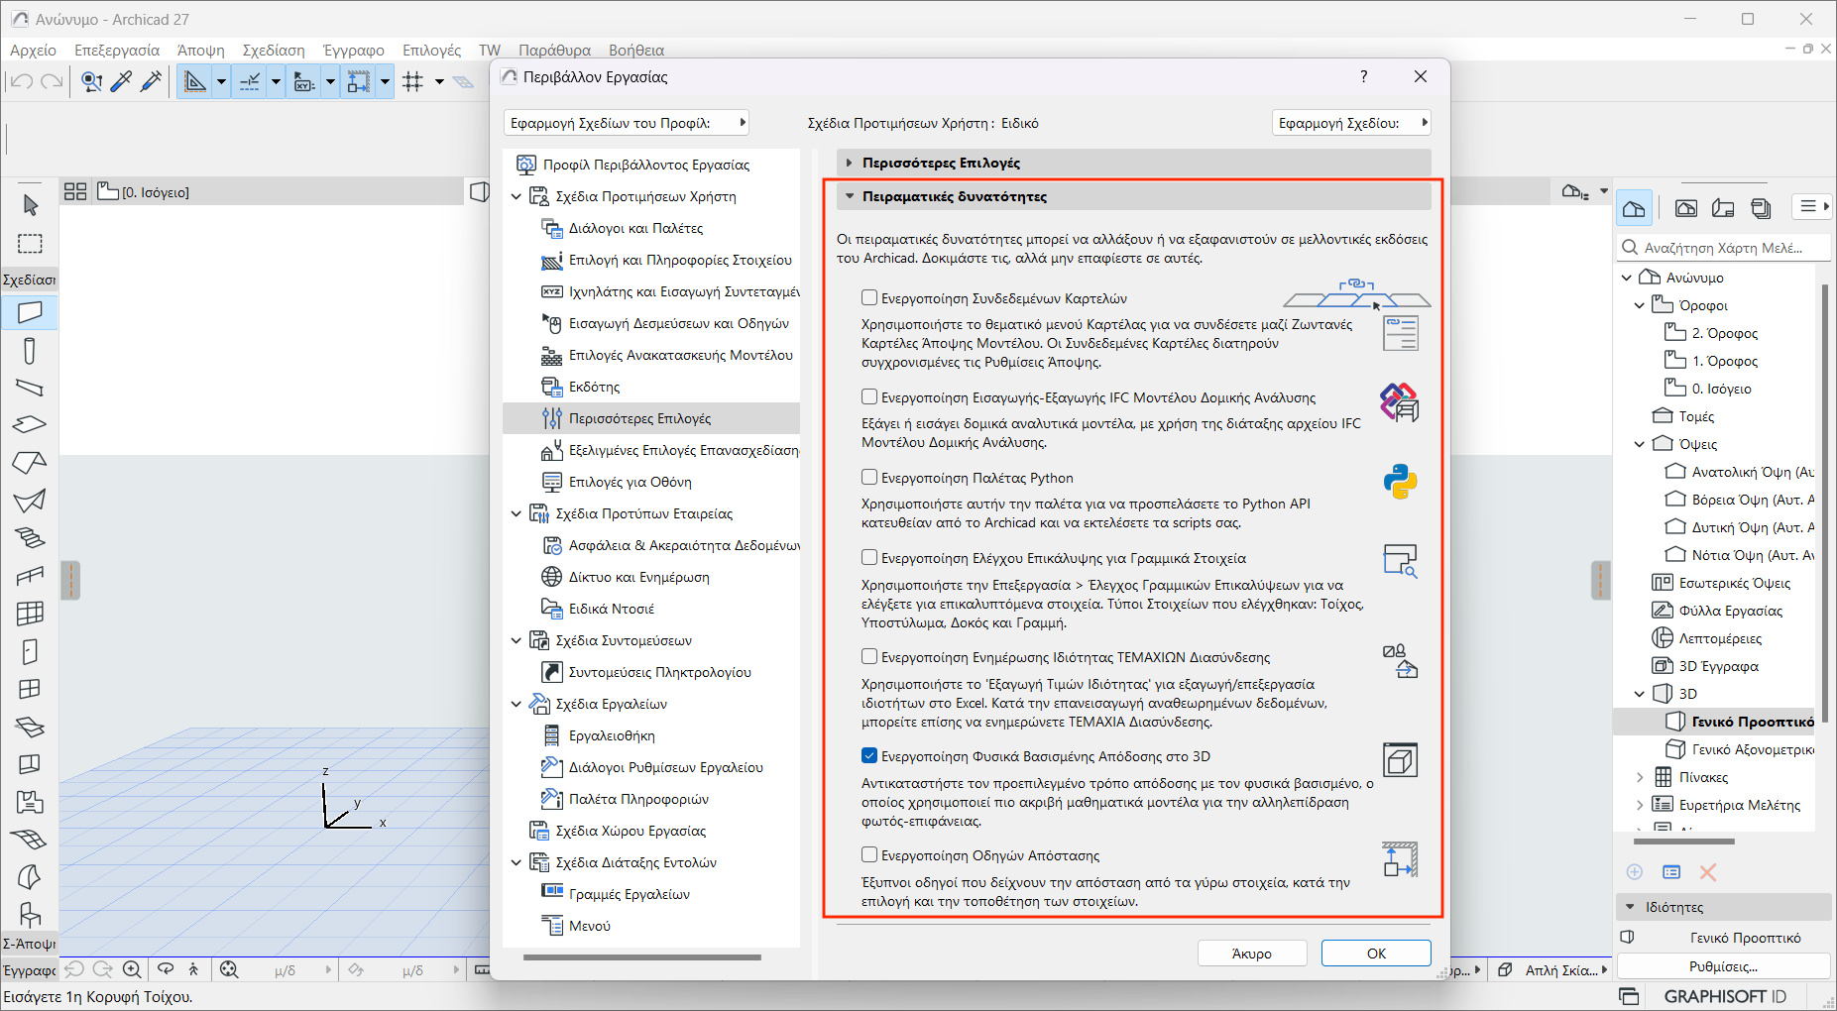Click the Navigator settings icon beside the red X

(x=1671, y=872)
